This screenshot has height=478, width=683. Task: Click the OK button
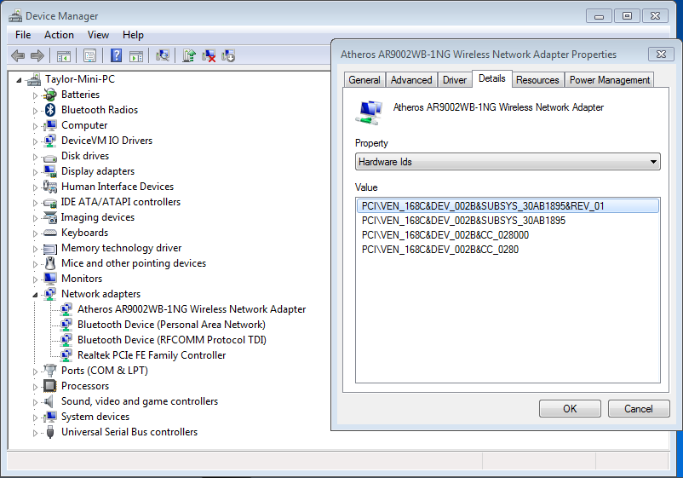pyautogui.click(x=570, y=409)
